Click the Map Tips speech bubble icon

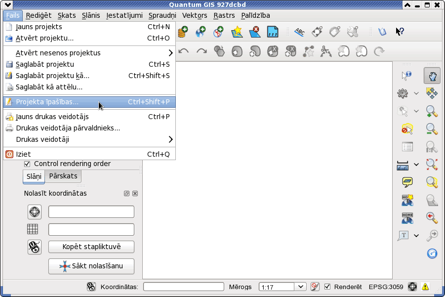[407, 182]
